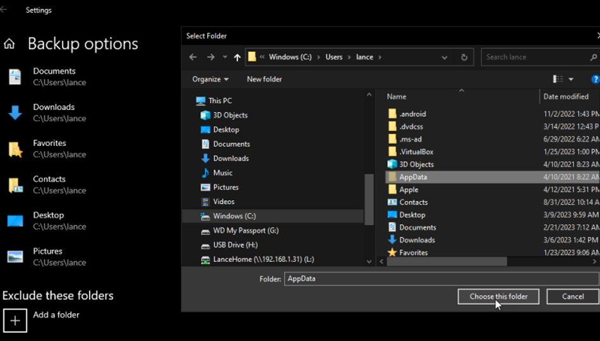Click the plus icon to add a folder

(x=15, y=320)
